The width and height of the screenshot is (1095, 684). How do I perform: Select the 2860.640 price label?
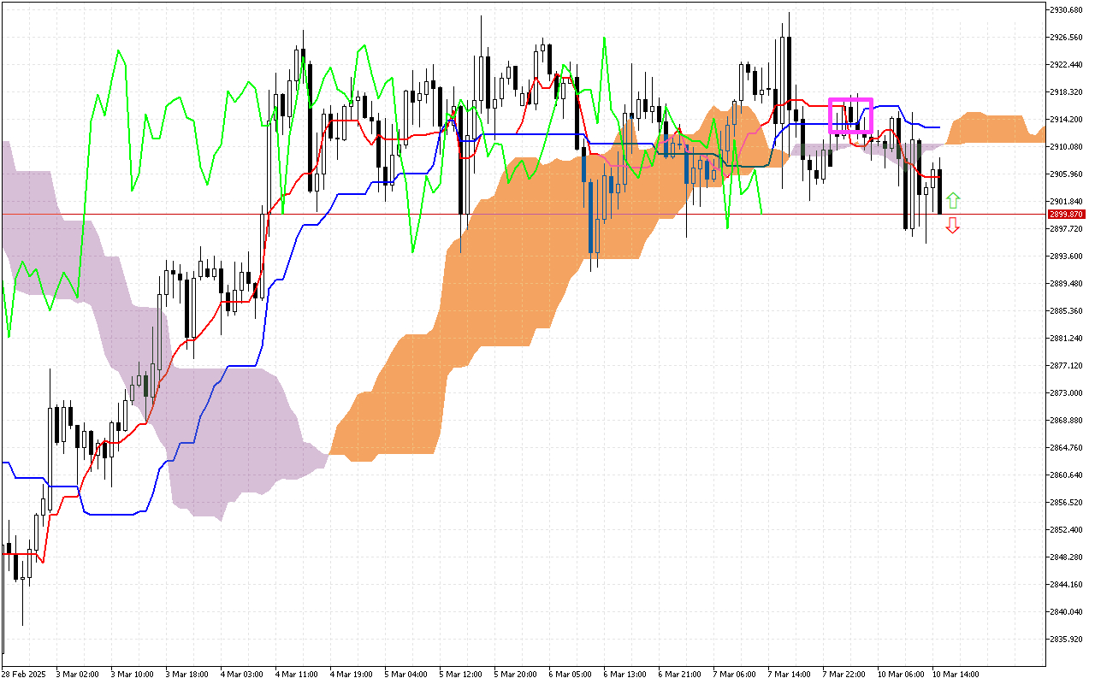[x=1067, y=475]
